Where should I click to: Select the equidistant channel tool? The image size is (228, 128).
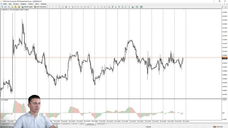pyautogui.click(x=59, y=7)
